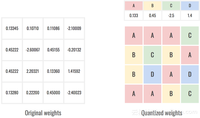Click the Original weights caption
This screenshot has height=118, width=200.
(x=43, y=113)
